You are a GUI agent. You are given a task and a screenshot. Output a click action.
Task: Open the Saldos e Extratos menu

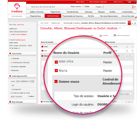37,12
